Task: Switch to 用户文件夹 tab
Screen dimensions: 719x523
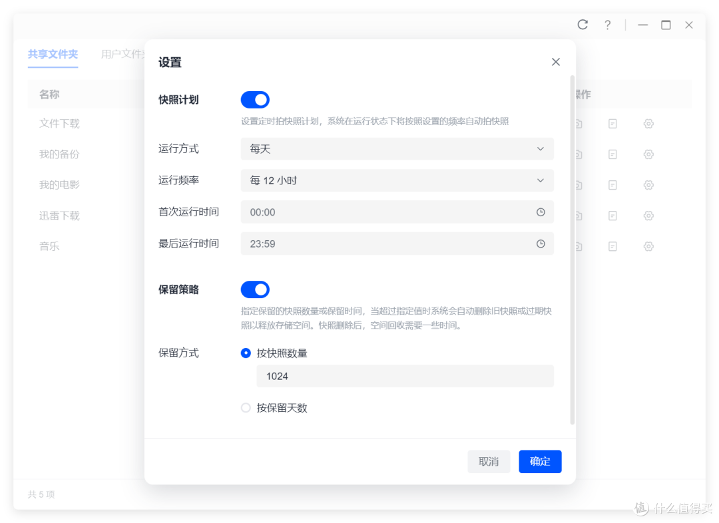Action: coord(123,55)
